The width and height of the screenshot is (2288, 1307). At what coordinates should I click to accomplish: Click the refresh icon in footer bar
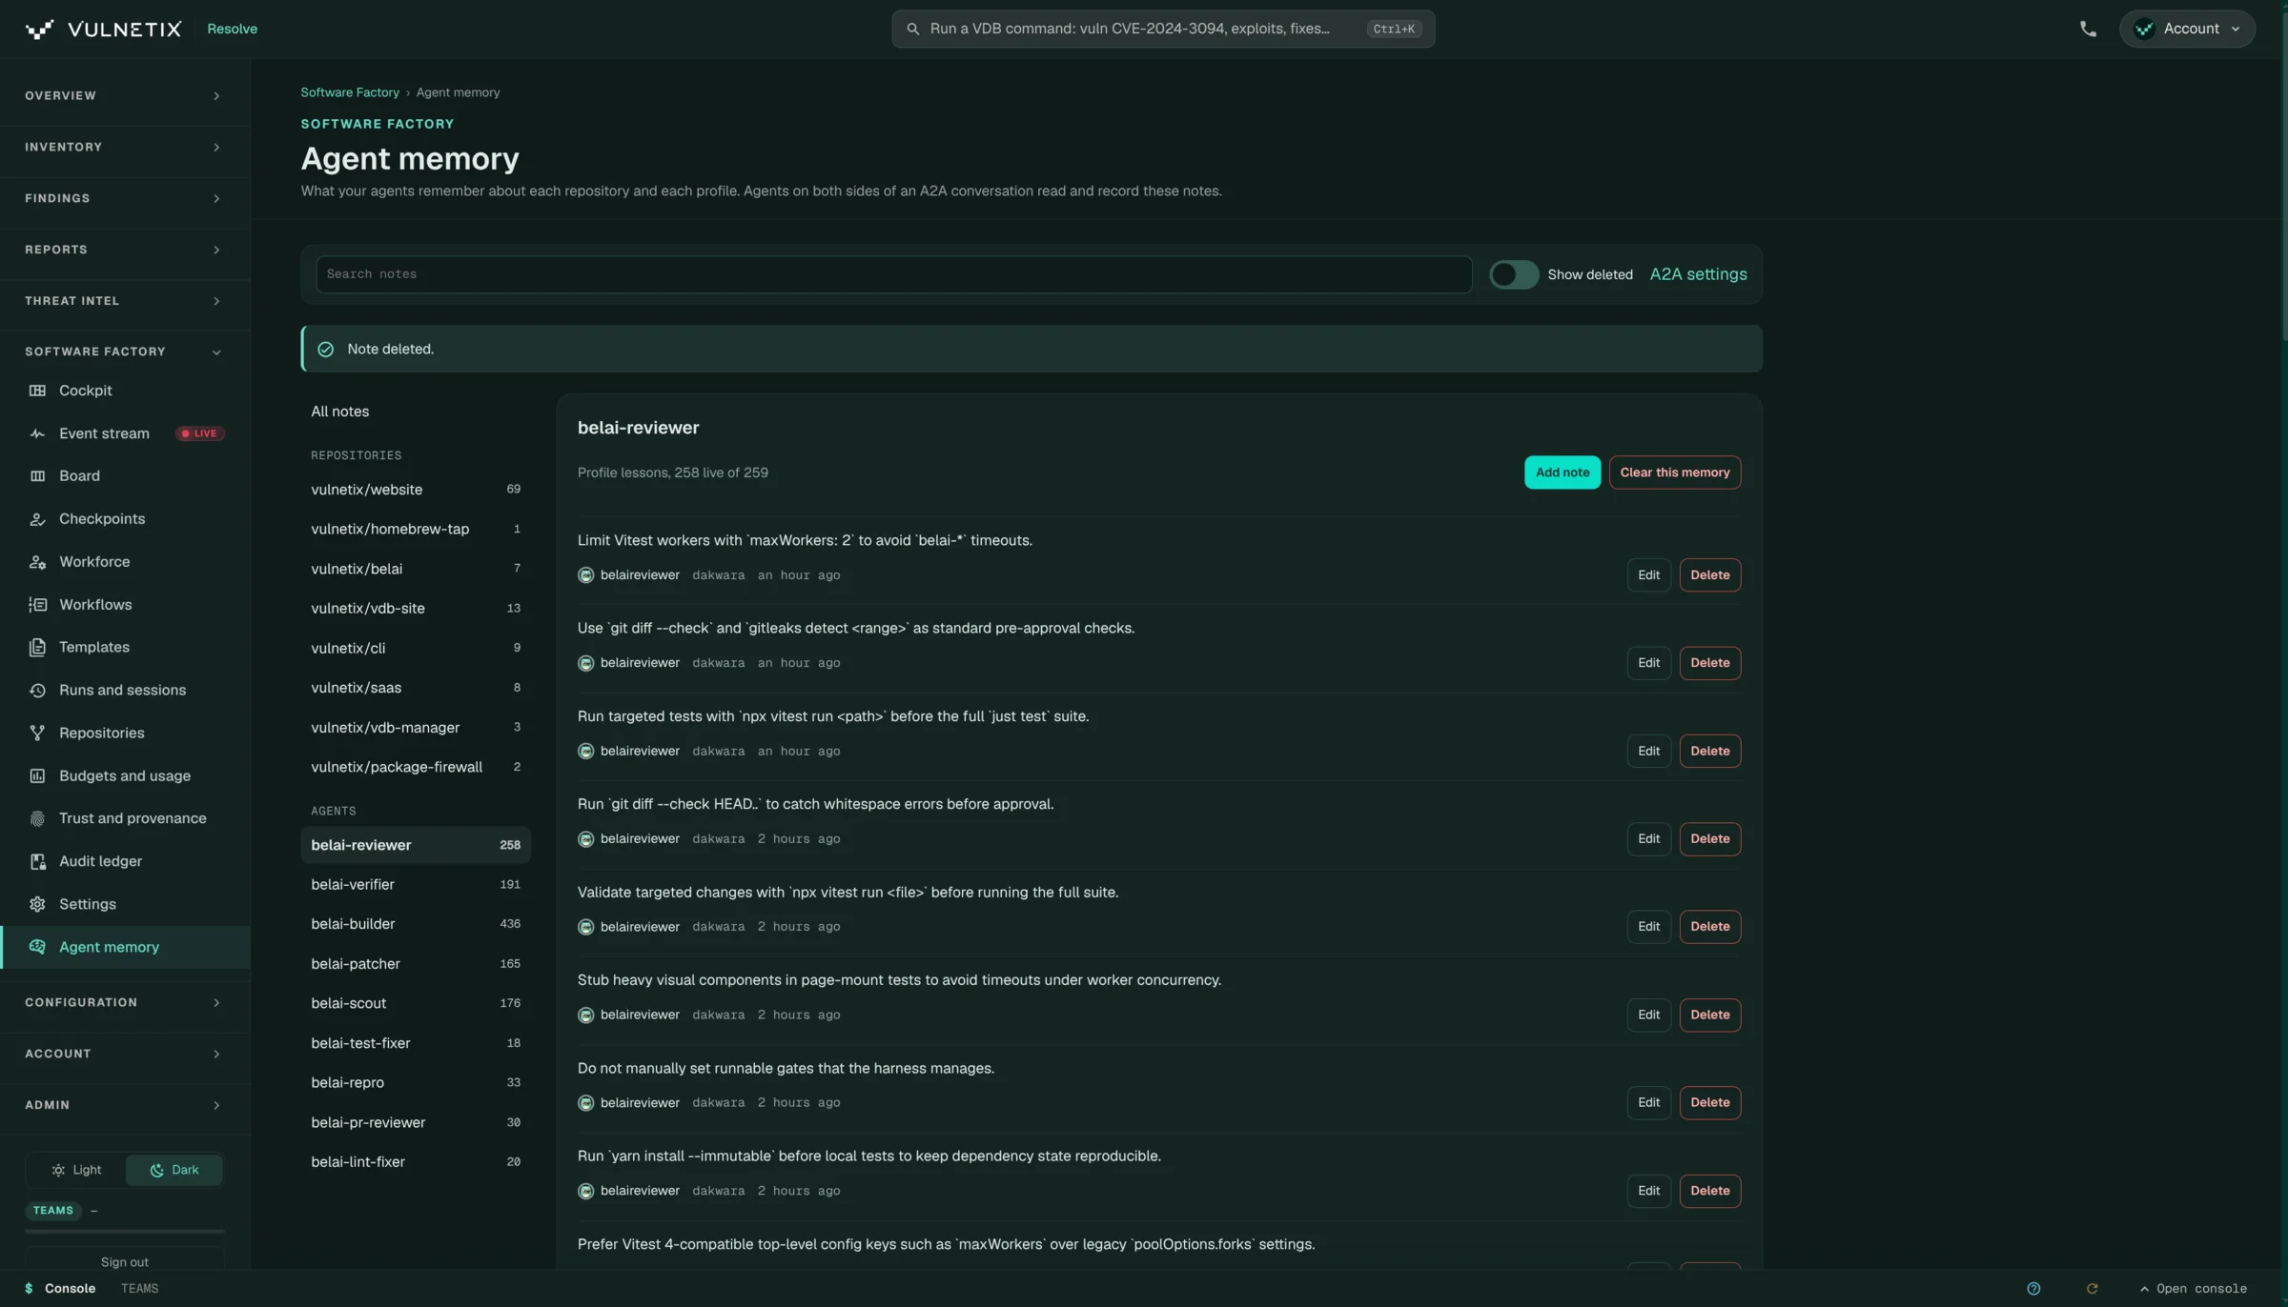pos(2092,1289)
